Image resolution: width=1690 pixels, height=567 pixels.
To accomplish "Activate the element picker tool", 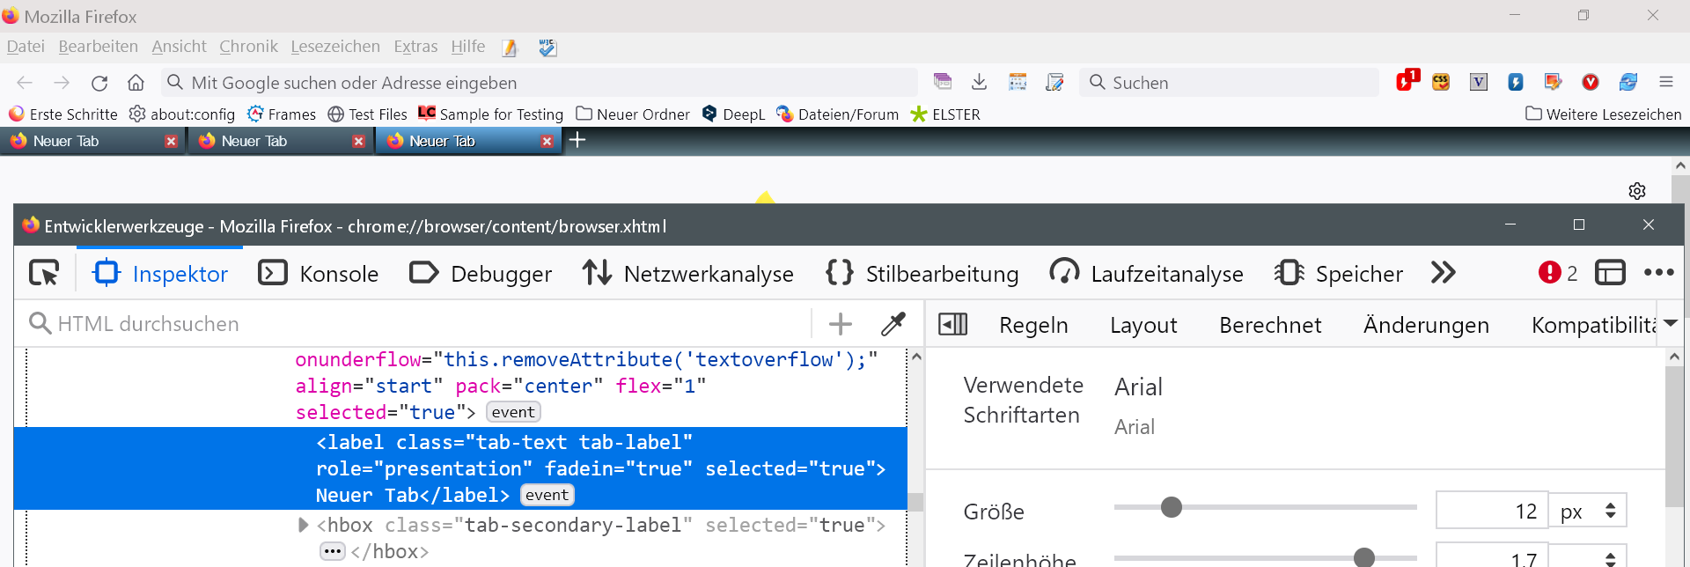I will pyautogui.click(x=44, y=273).
